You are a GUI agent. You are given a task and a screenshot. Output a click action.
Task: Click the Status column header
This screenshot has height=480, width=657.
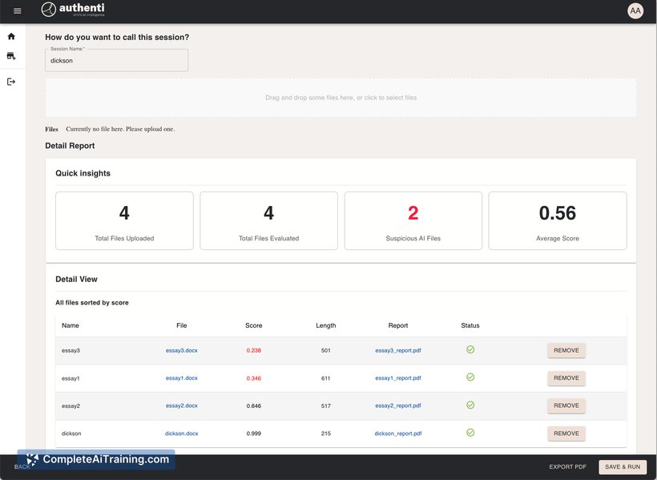pyautogui.click(x=470, y=325)
